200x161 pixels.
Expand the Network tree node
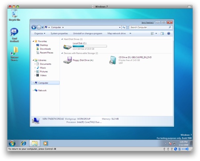pyautogui.click(x=33, y=90)
